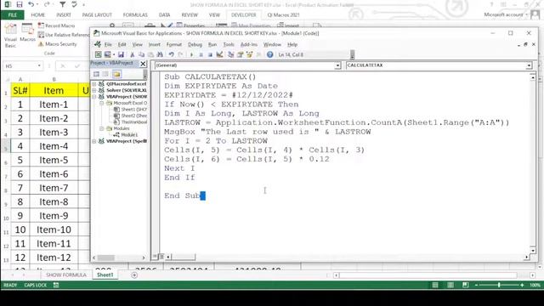This screenshot has height=306, width=544.
Task: Click Record Macro in Excel ribbon
Action: click(56, 25)
